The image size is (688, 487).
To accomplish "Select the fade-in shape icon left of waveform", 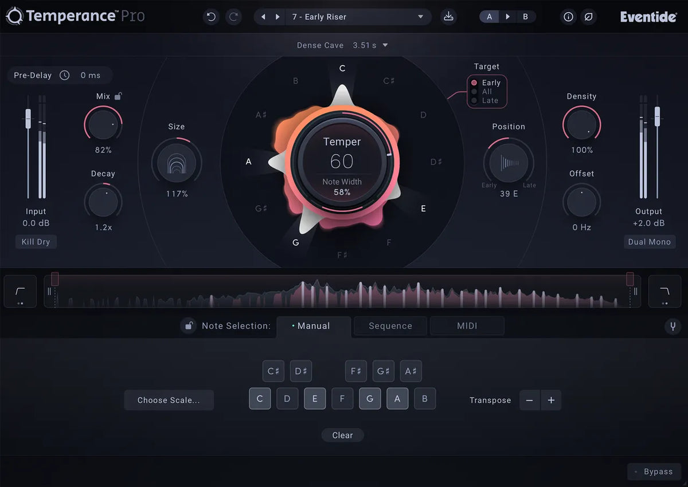I will (x=20, y=291).
